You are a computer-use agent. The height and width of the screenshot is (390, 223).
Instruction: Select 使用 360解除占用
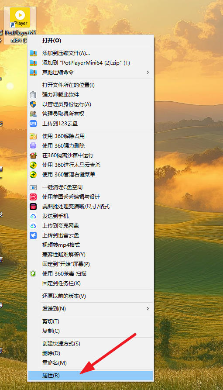coord(90,136)
